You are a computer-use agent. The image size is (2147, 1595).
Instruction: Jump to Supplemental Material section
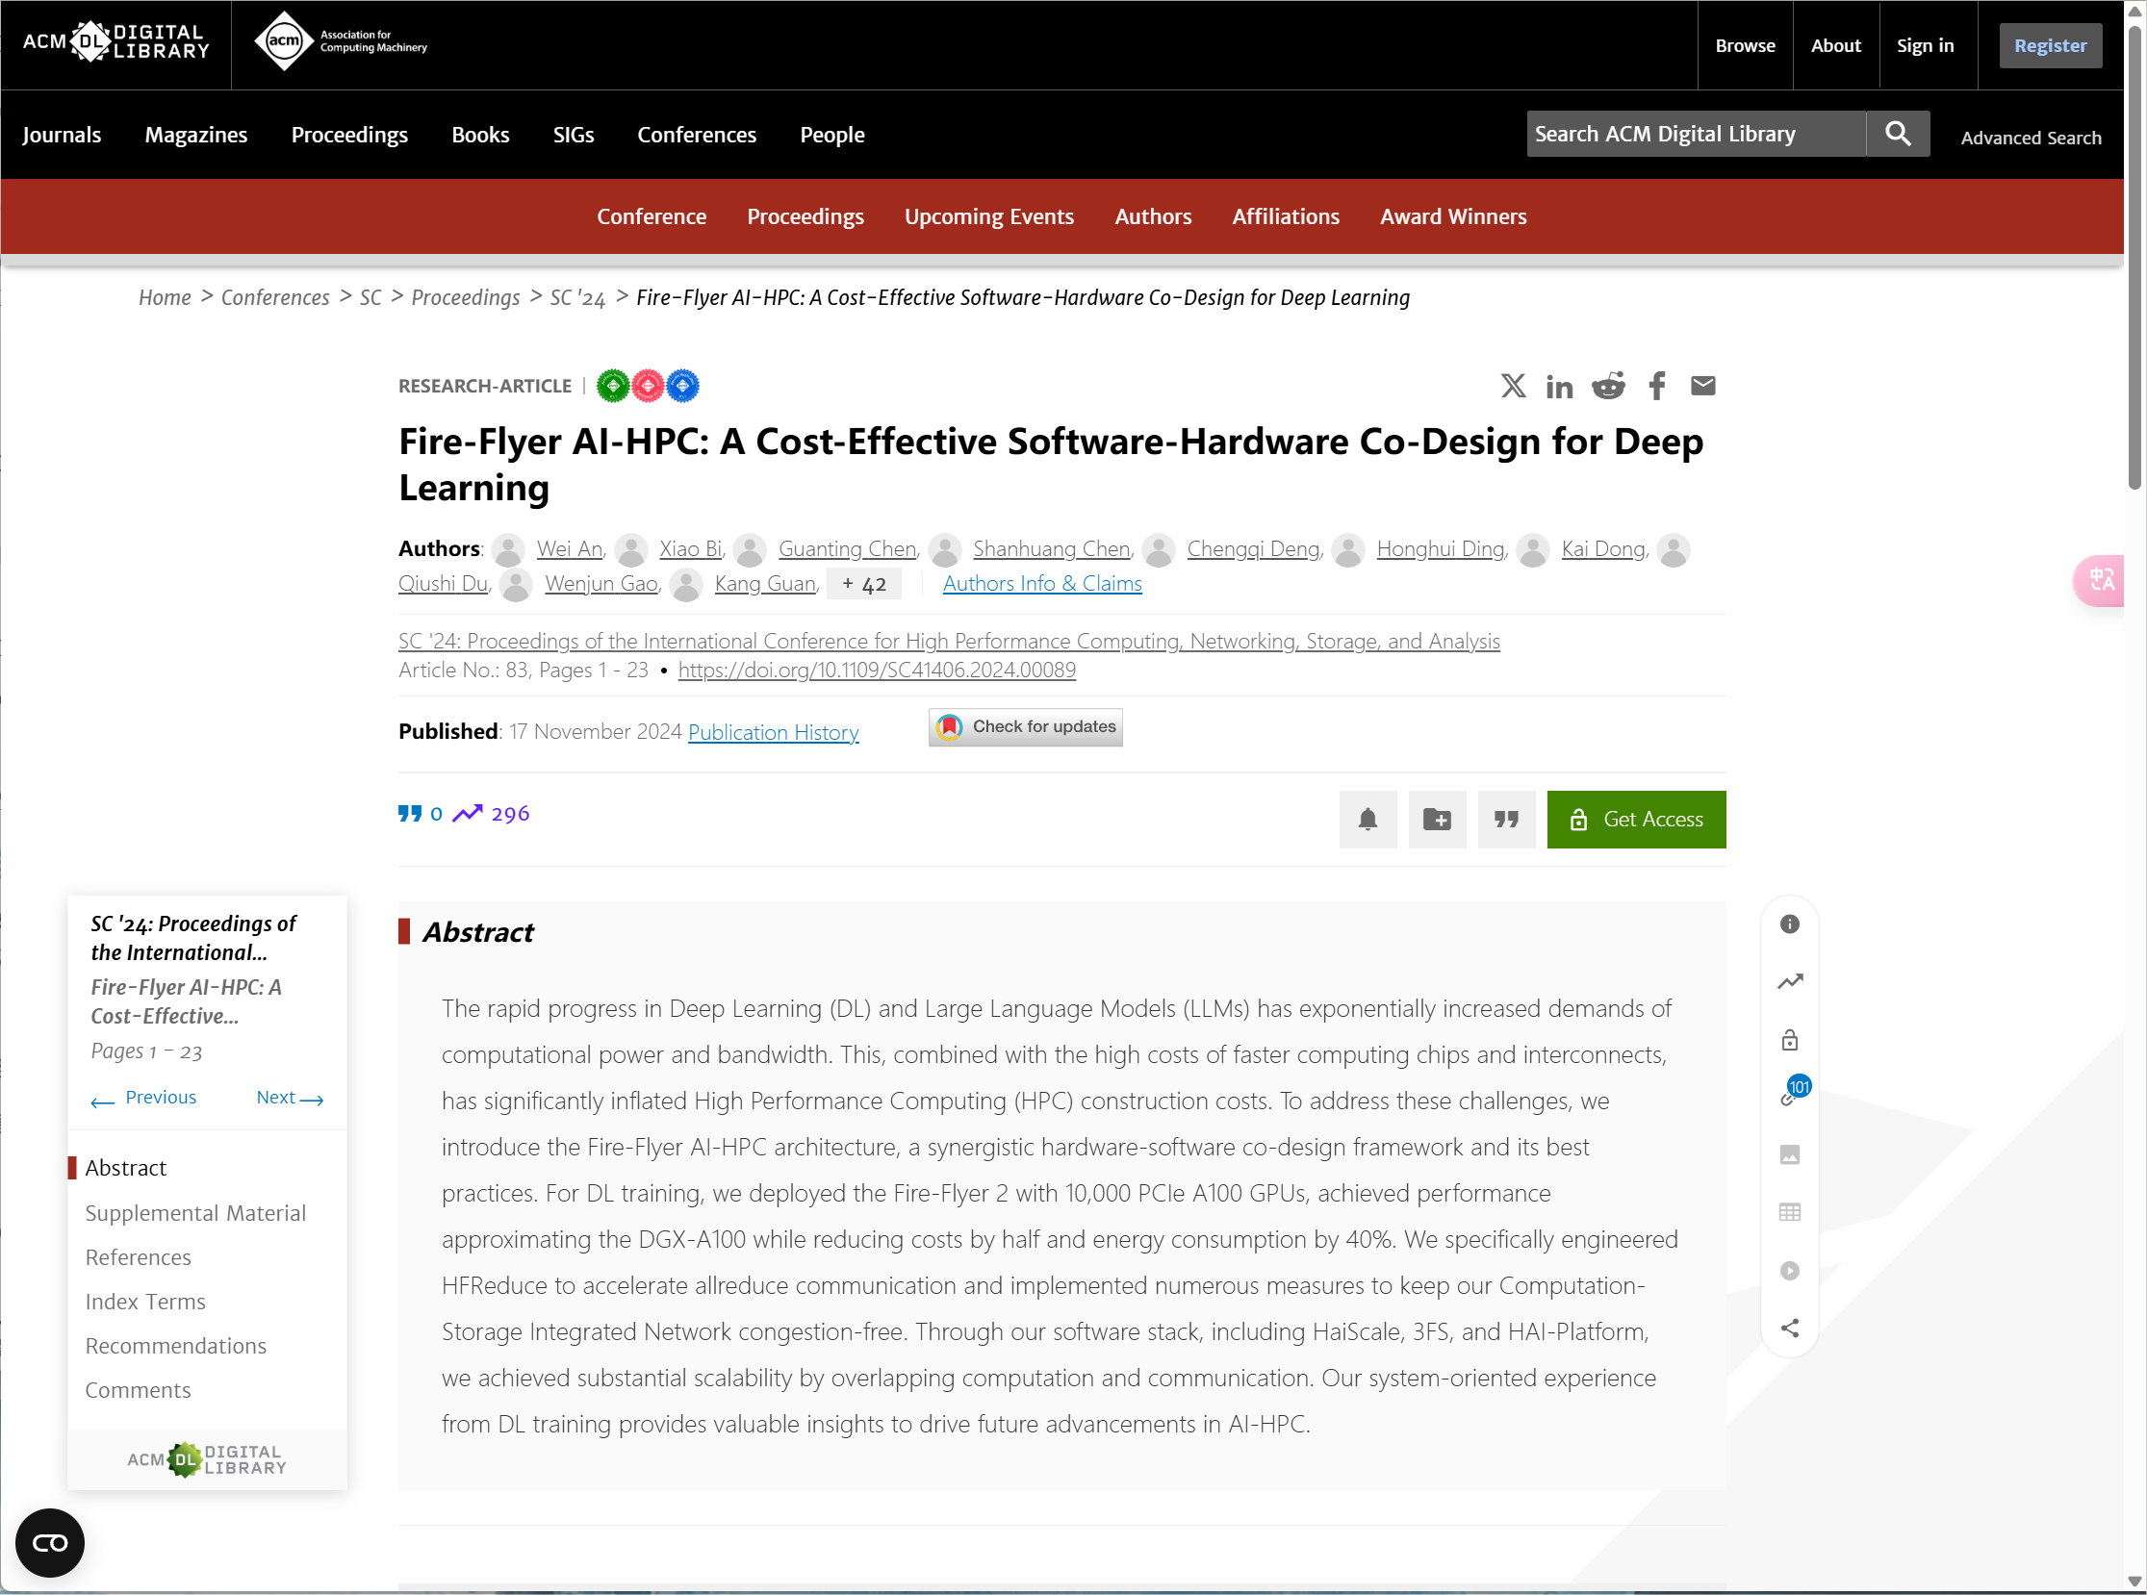pyautogui.click(x=195, y=1213)
